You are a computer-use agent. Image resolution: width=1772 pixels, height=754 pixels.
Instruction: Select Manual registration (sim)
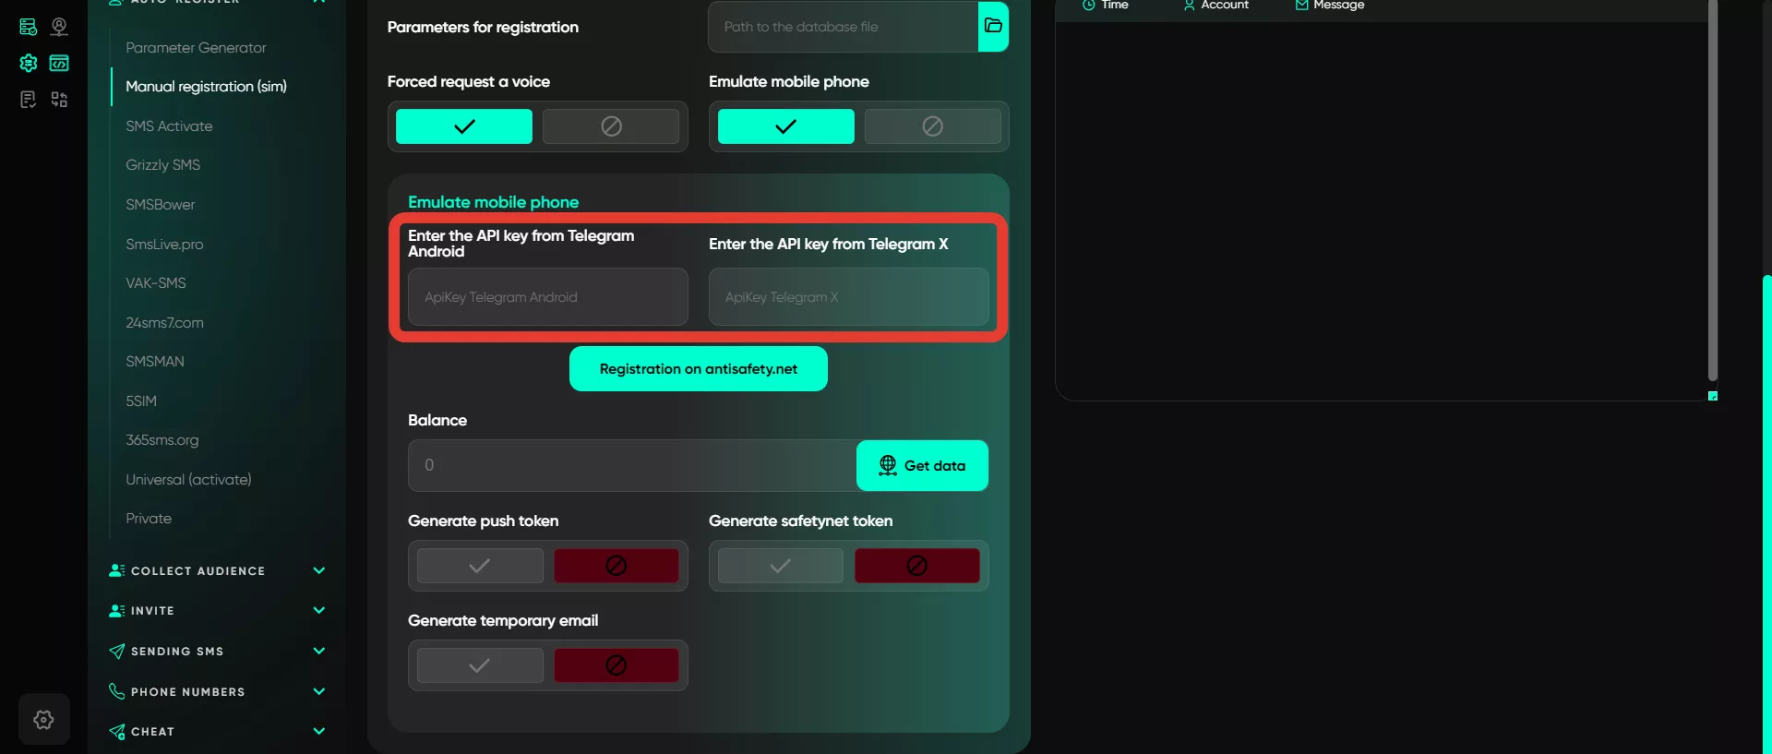pos(206,87)
